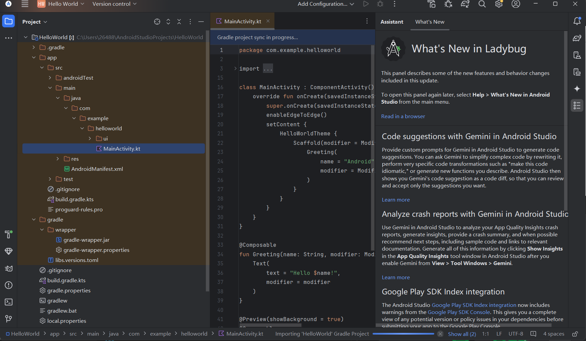Screen dimensions: 586x341
Task: Open the account profile icon
Action: pos(516,4)
